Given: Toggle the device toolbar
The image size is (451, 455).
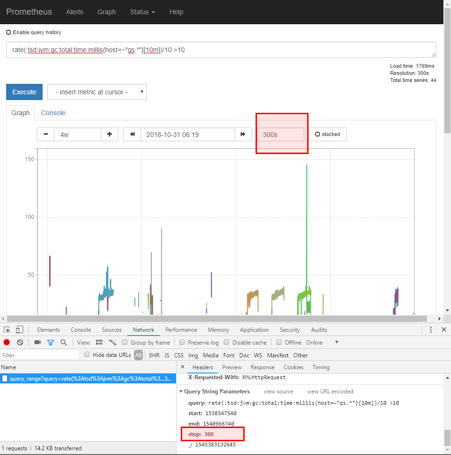Looking at the screenshot, I should pyautogui.click(x=19, y=329).
